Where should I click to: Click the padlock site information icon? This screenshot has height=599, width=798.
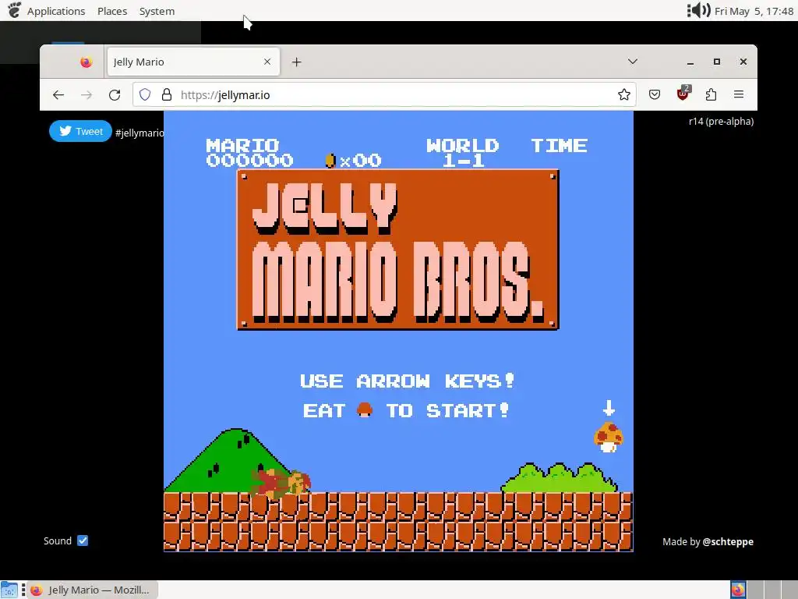pyautogui.click(x=167, y=94)
